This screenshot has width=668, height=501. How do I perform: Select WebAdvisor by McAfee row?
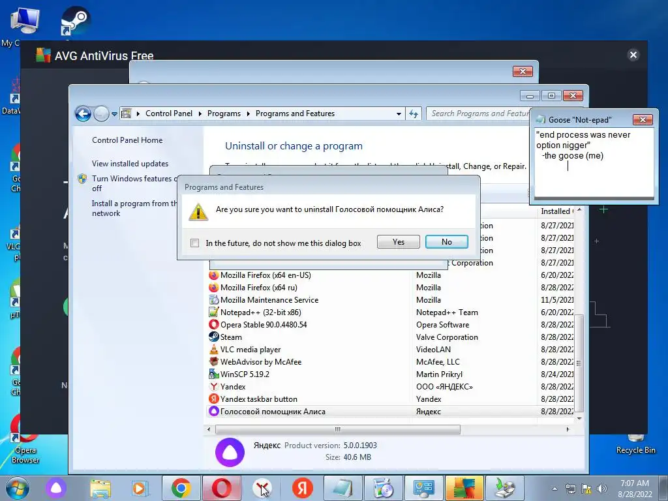pyautogui.click(x=389, y=361)
